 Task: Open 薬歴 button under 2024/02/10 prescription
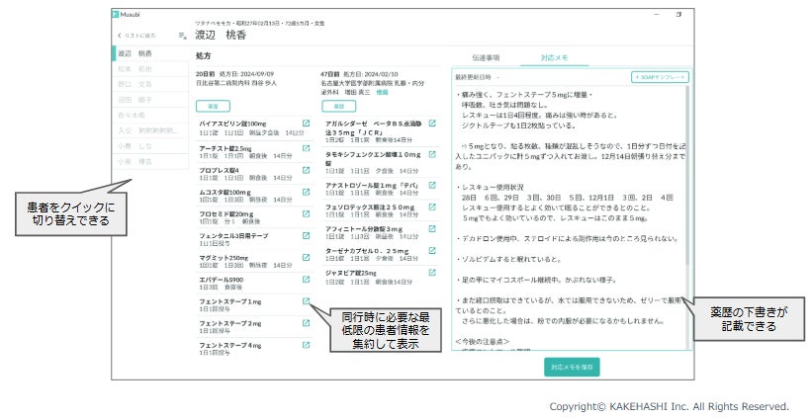pos(339,106)
